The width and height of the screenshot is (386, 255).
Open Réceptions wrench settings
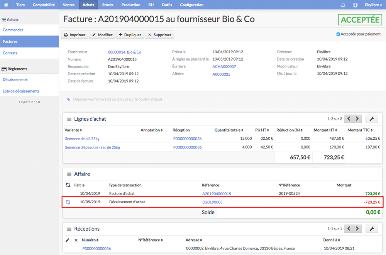372,229
